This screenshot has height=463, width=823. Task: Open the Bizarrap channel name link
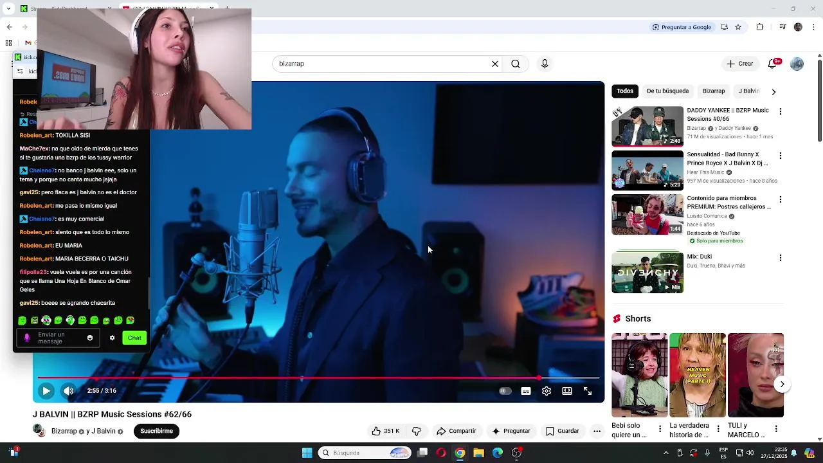click(x=64, y=431)
